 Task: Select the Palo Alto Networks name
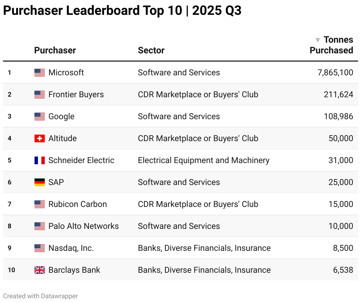[x=83, y=226]
